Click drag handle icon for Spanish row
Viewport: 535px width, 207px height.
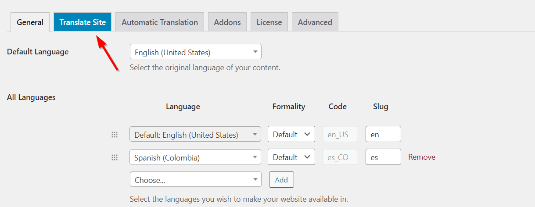(x=115, y=157)
